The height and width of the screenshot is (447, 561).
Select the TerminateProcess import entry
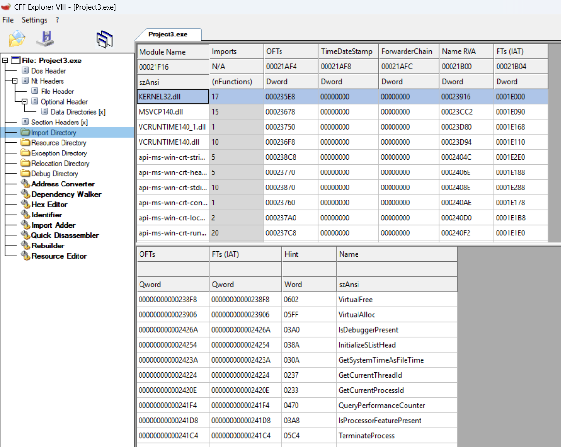pos(297,436)
